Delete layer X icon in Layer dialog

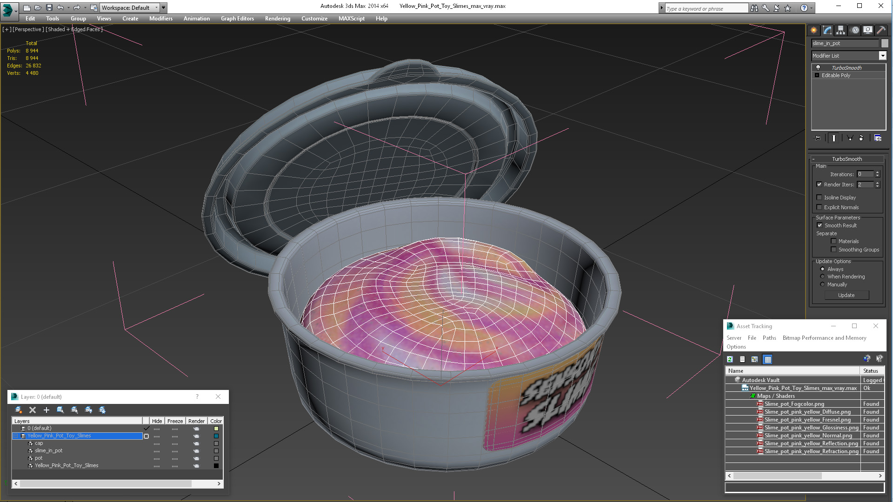coord(33,410)
